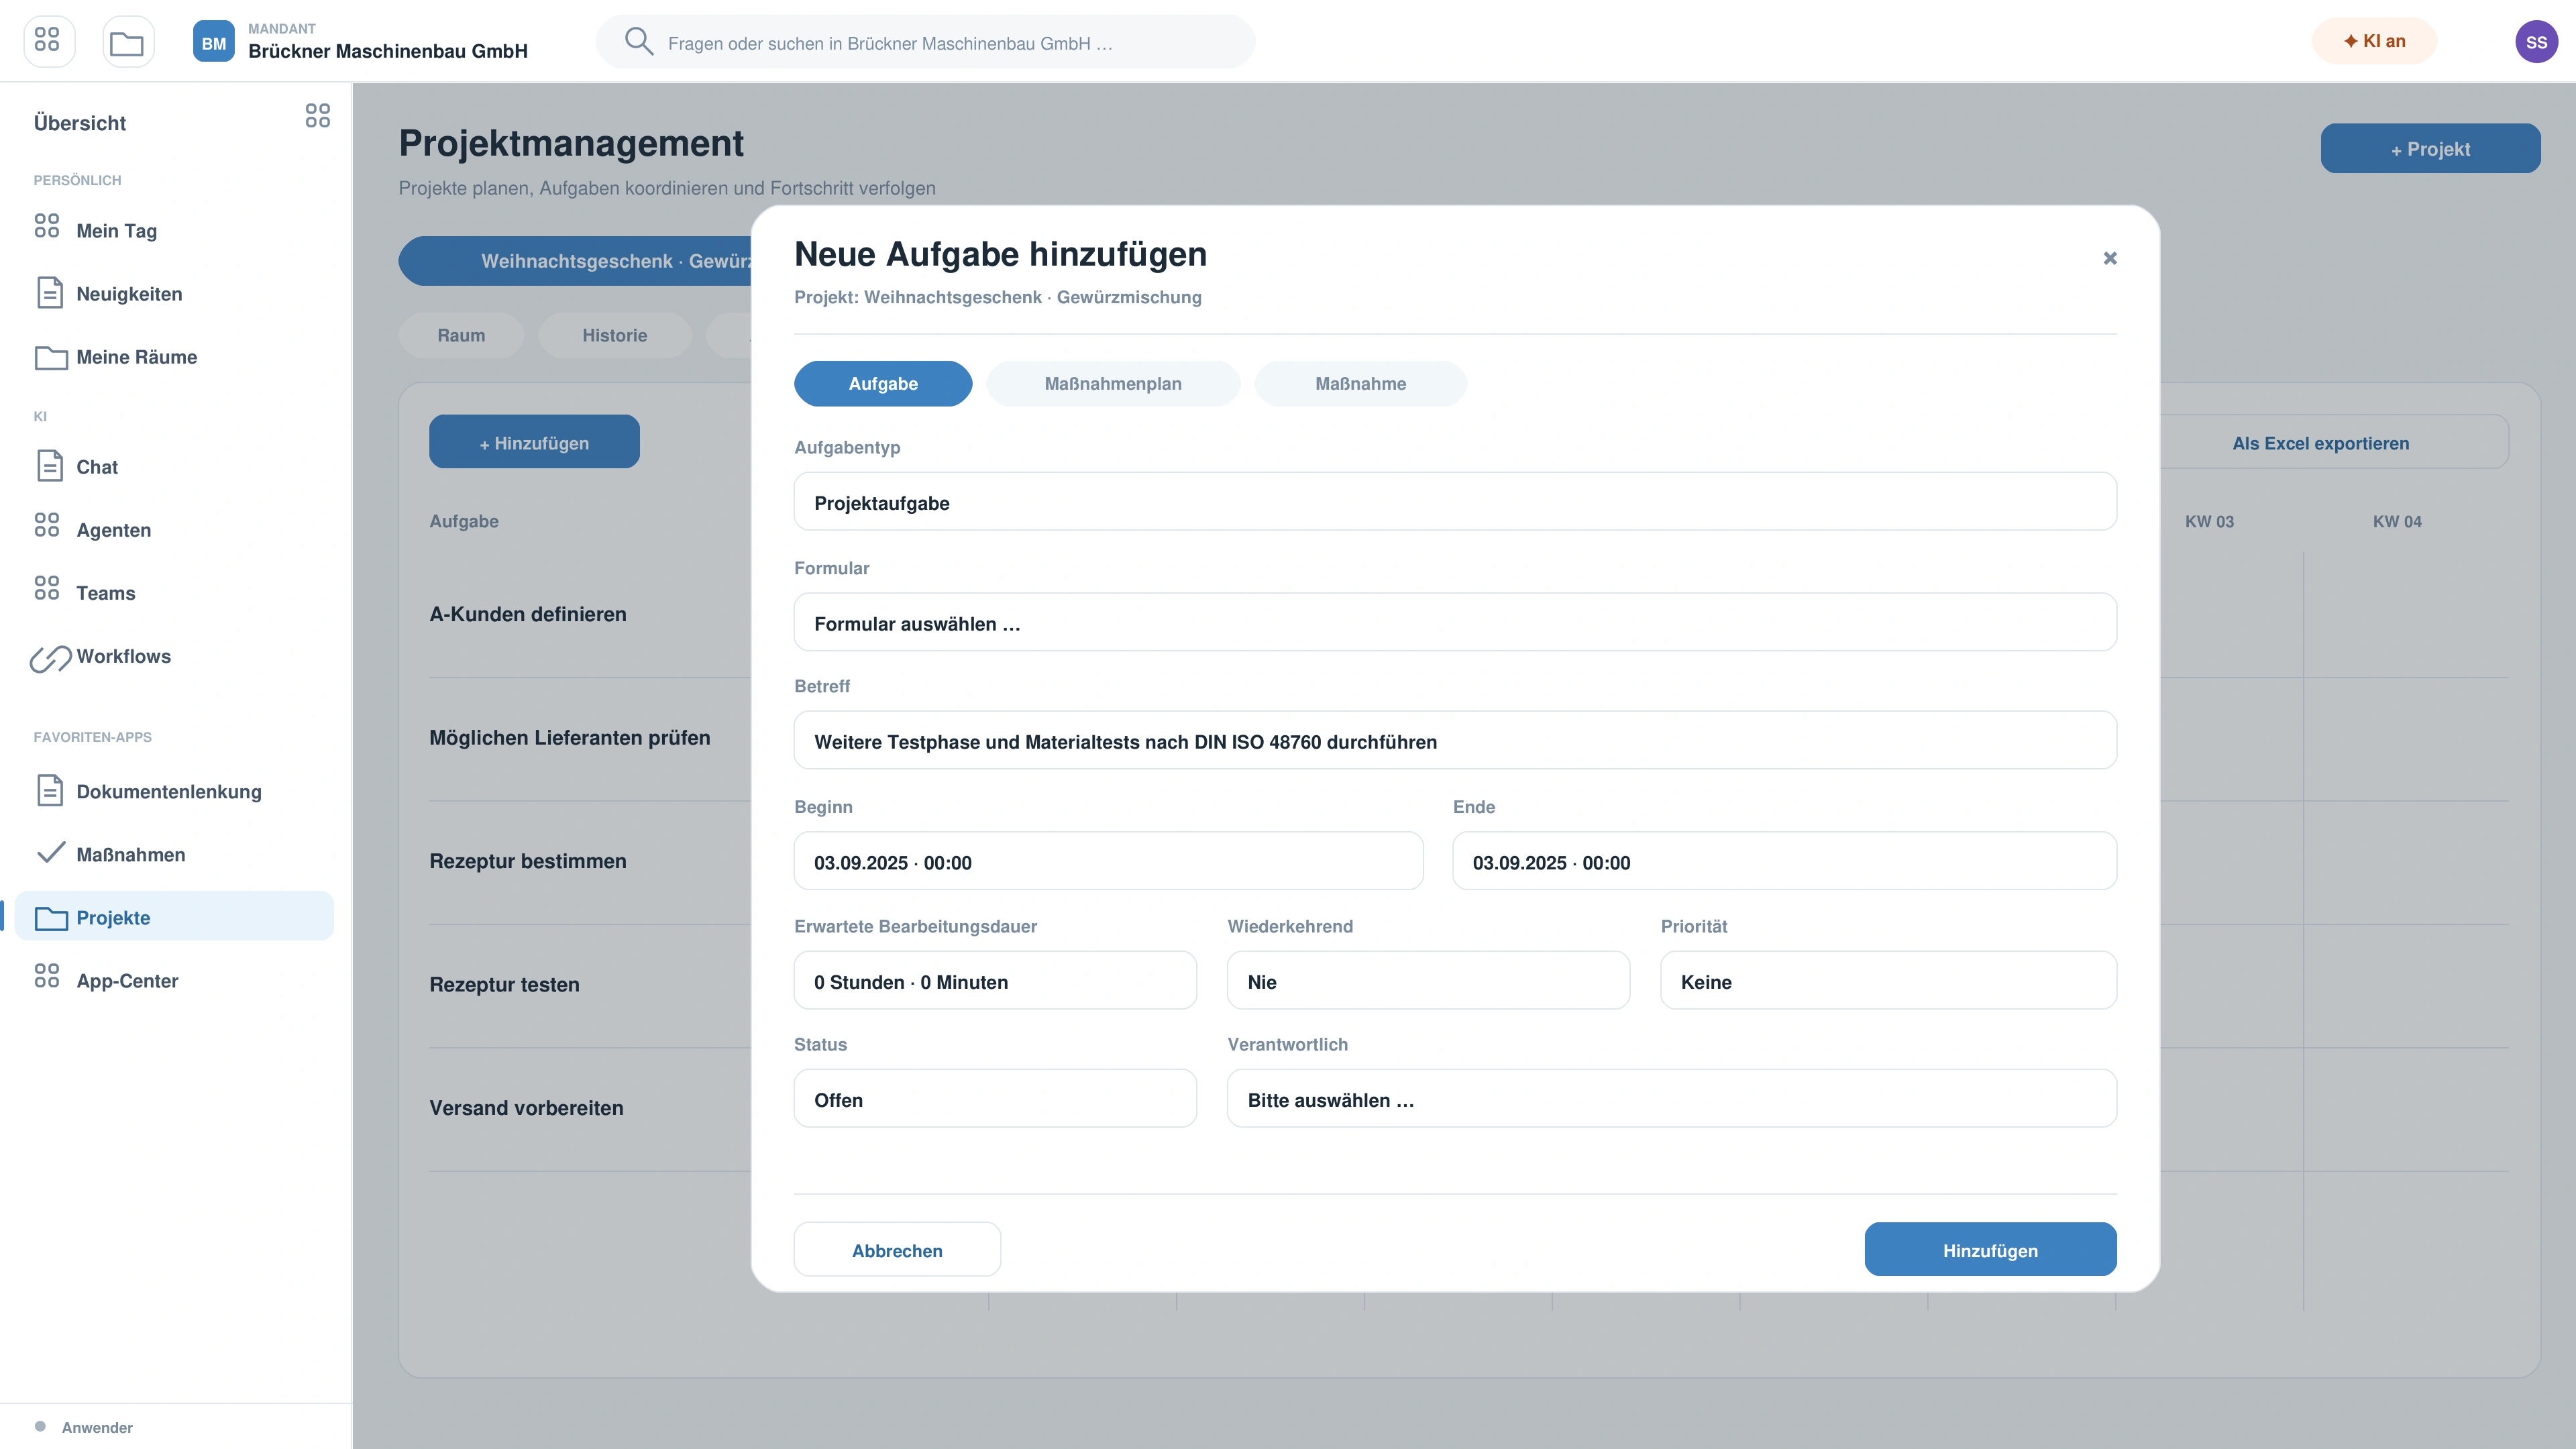Click the Hinzufügen button in dialog footer
Viewport: 2576px width, 1449px height.
pos(1990,1249)
